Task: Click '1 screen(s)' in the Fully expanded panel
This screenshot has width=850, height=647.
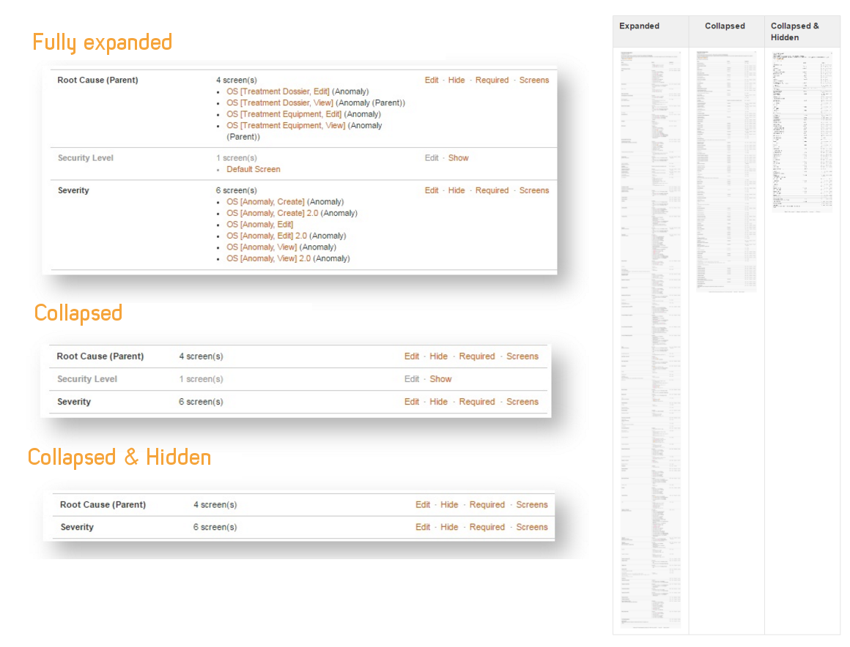Action: [x=237, y=158]
